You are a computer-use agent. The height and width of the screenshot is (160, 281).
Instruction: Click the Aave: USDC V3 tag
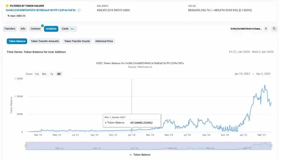click(x=17, y=16)
